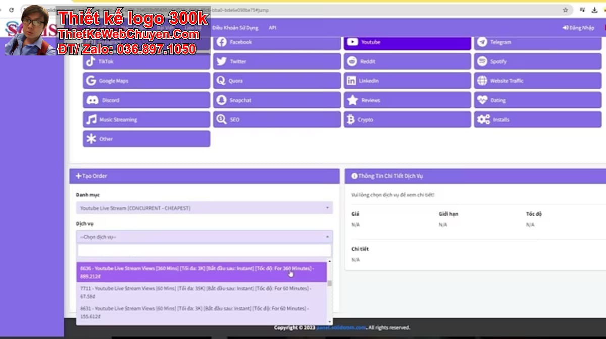This screenshot has height=339, width=606.
Task: Click the Music Streaming note icon
Action: [91, 119]
